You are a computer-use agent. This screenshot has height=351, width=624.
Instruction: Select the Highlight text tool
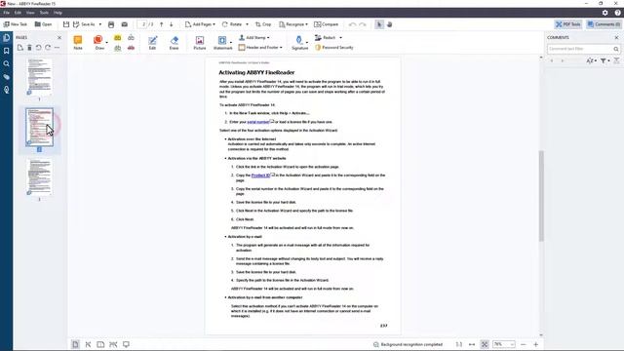(x=117, y=38)
